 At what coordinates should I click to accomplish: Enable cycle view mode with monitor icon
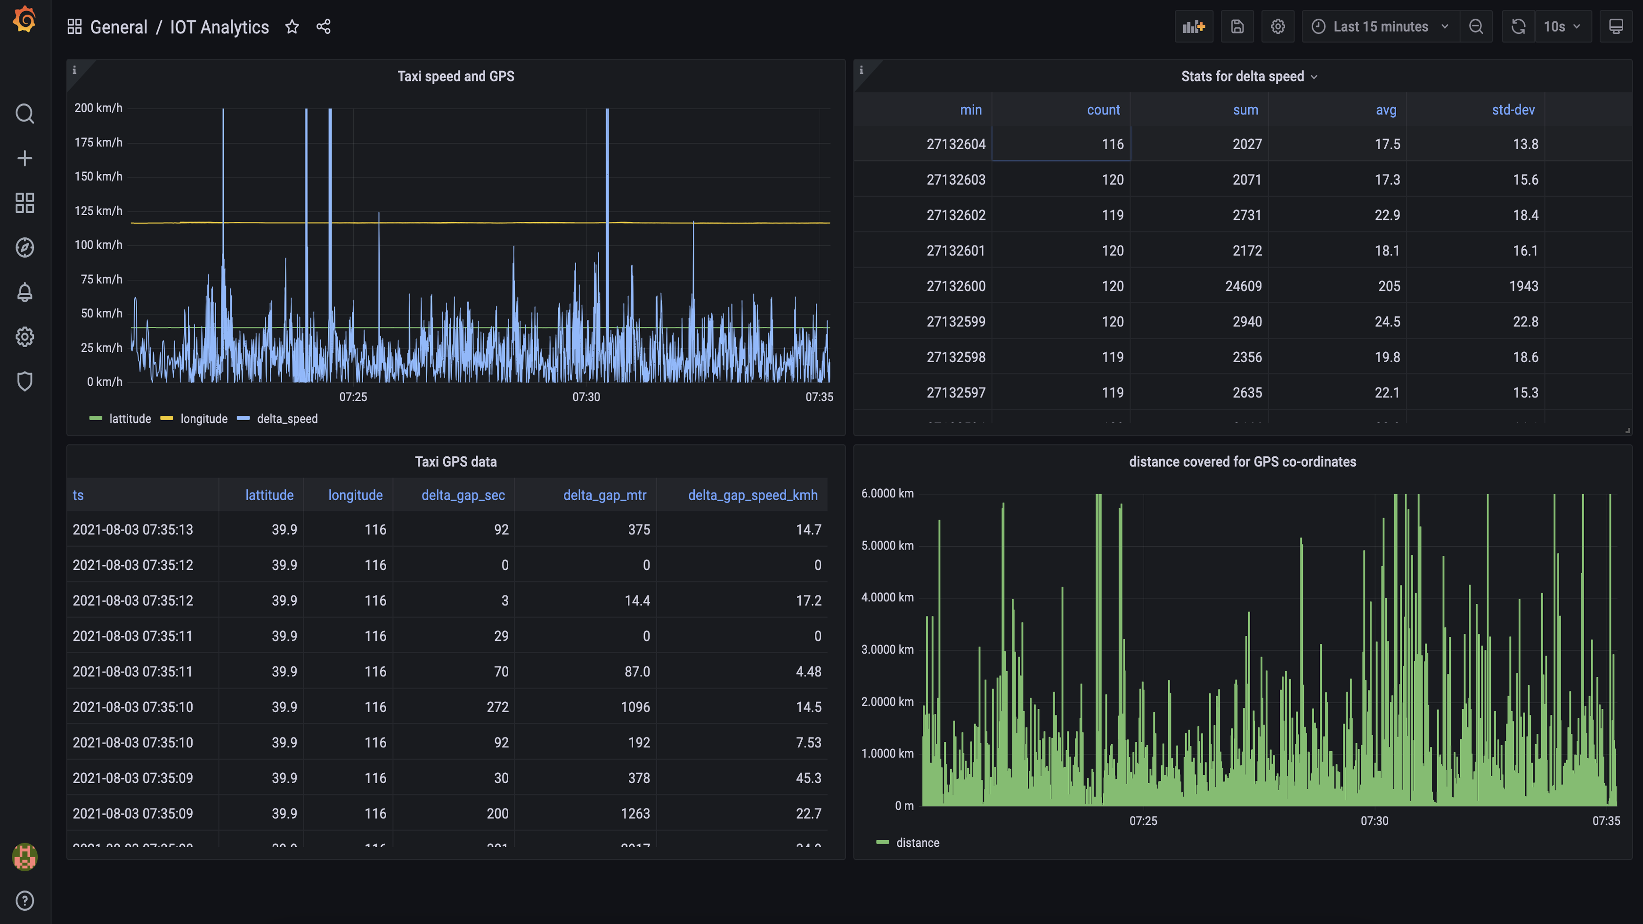(x=1616, y=26)
